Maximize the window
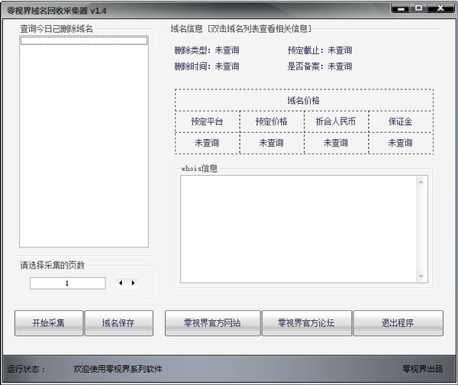 pos(418,8)
